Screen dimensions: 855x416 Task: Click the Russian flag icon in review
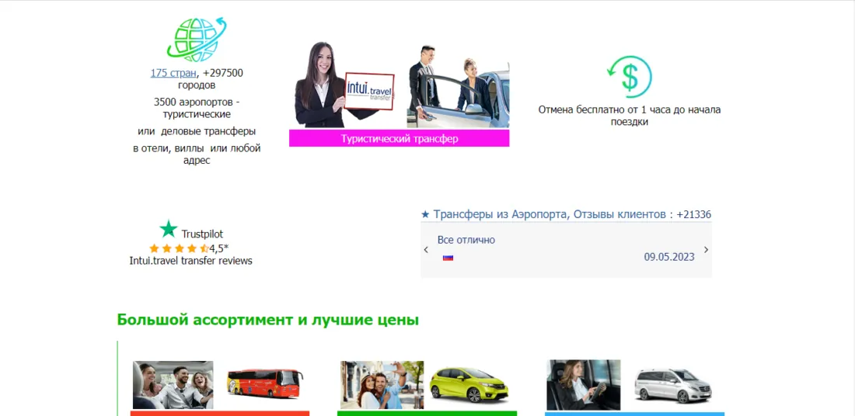click(x=448, y=258)
